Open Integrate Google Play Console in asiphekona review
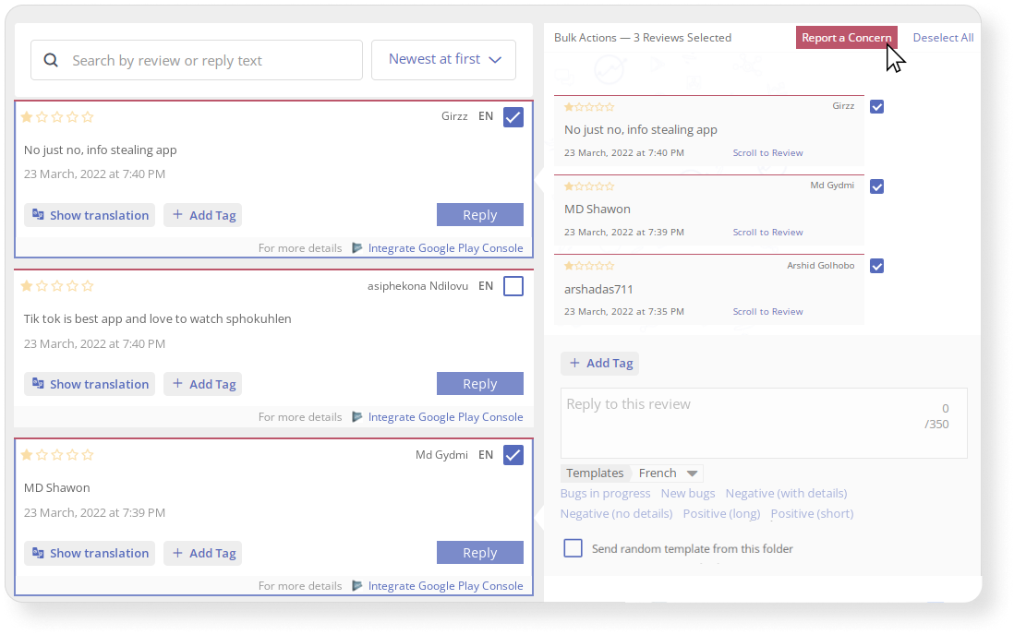Viewport: 1014px width, 635px height. point(445,417)
